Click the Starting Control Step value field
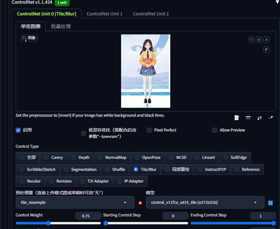Image resolution: width=280 pixels, height=229 pixels. click(175, 216)
